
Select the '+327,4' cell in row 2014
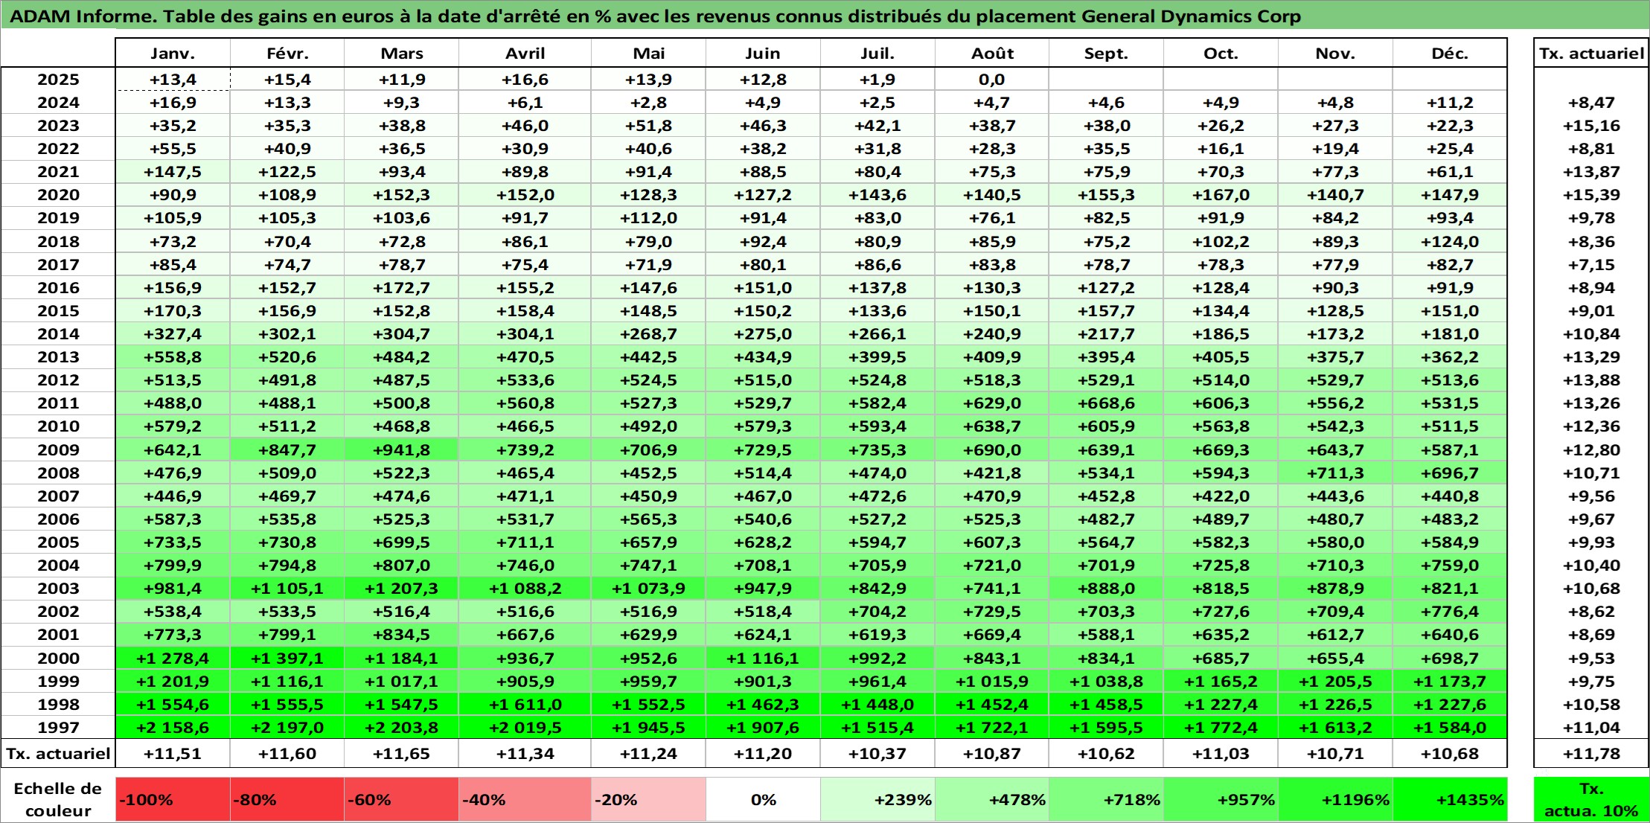pos(173,334)
